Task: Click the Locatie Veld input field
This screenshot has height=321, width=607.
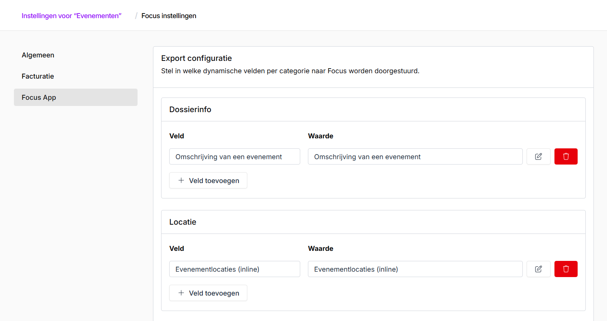Action: (235, 269)
